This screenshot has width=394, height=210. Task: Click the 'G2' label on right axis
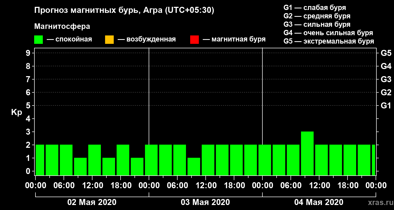click(386, 92)
